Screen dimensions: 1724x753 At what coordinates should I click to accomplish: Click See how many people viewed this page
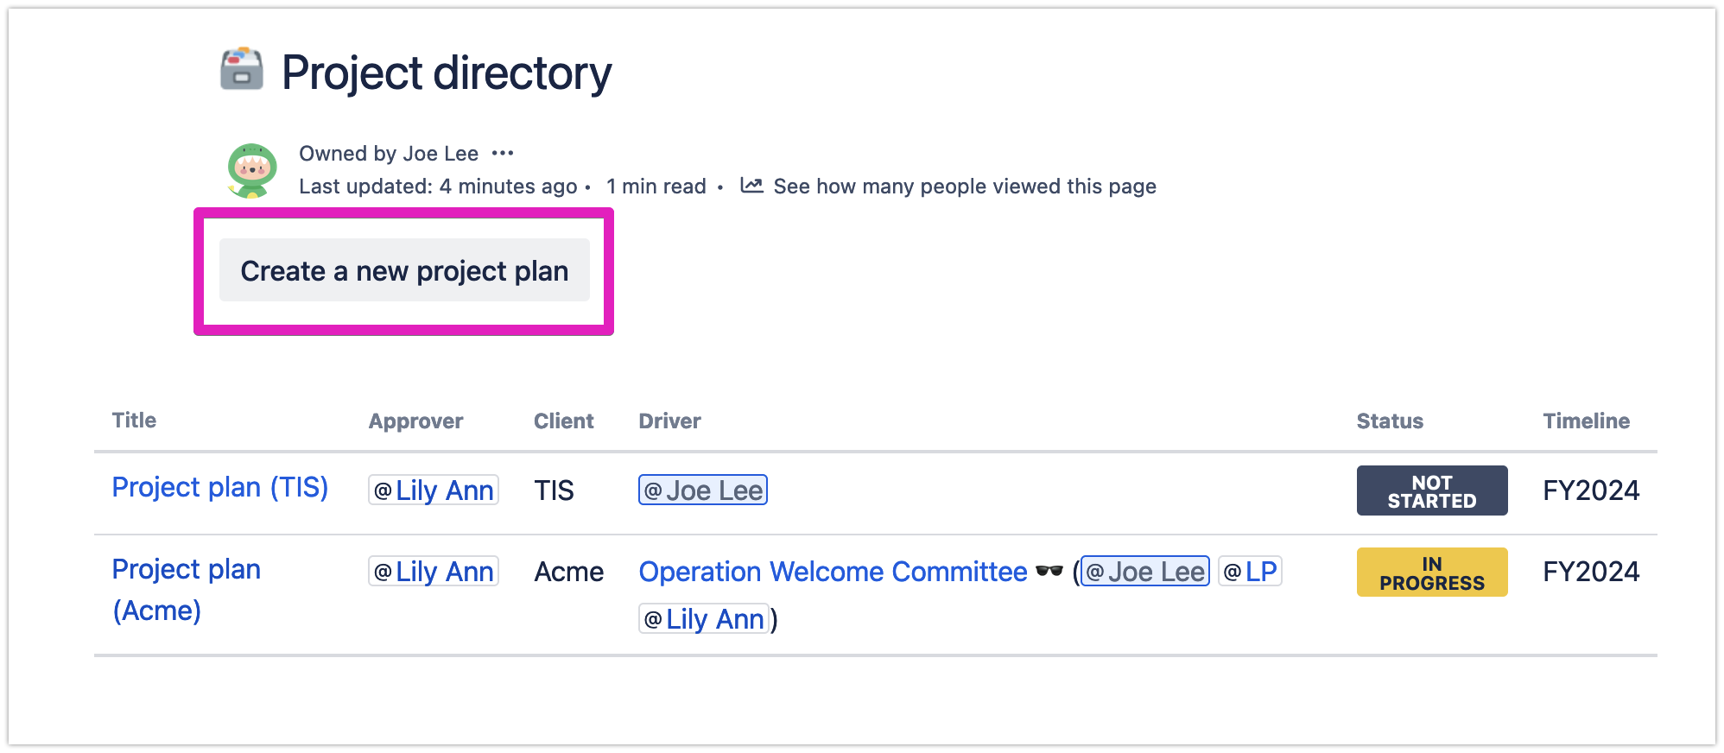(964, 186)
